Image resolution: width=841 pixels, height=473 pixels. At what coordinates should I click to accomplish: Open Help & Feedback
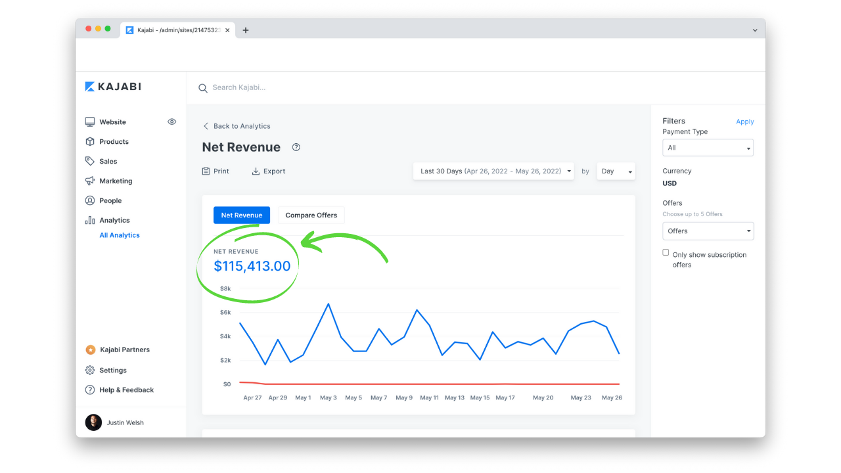(127, 390)
